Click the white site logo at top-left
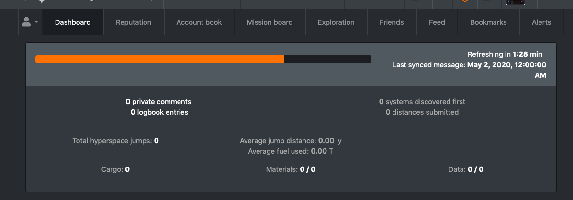This screenshot has width=573, height=200. (x=43, y=2)
